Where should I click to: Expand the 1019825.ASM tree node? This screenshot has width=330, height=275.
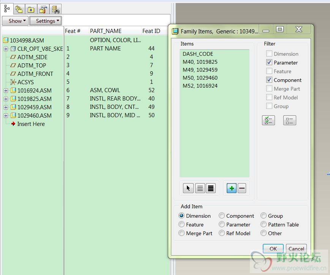point(6,99)
